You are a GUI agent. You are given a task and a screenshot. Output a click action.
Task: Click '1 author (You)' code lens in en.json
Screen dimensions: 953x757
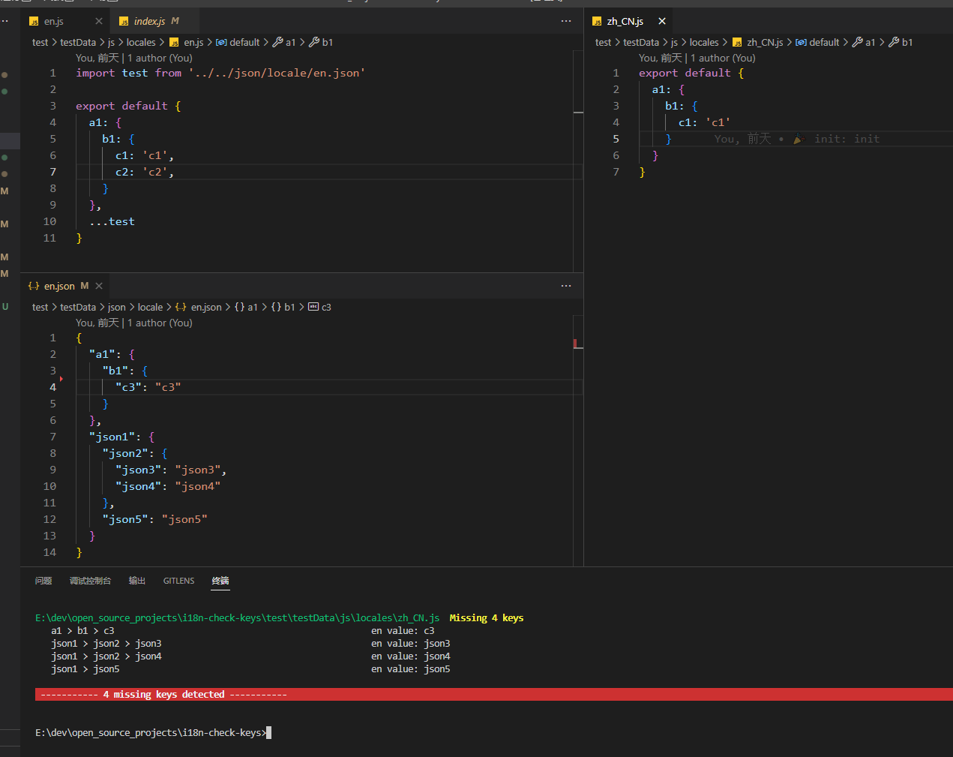[x=160, y=323]
